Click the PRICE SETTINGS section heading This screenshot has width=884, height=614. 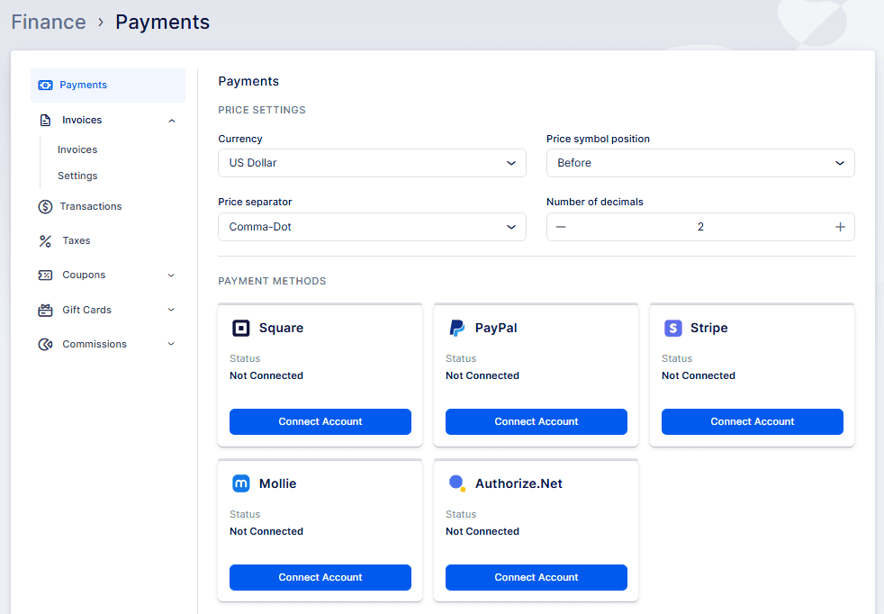click(x=262, y=110)
